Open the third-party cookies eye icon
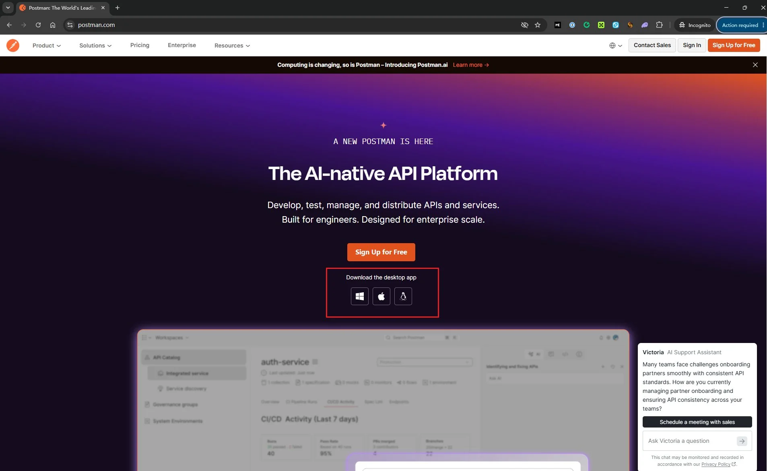This screenshot has width=767, height=471. (x=524, y=25)
